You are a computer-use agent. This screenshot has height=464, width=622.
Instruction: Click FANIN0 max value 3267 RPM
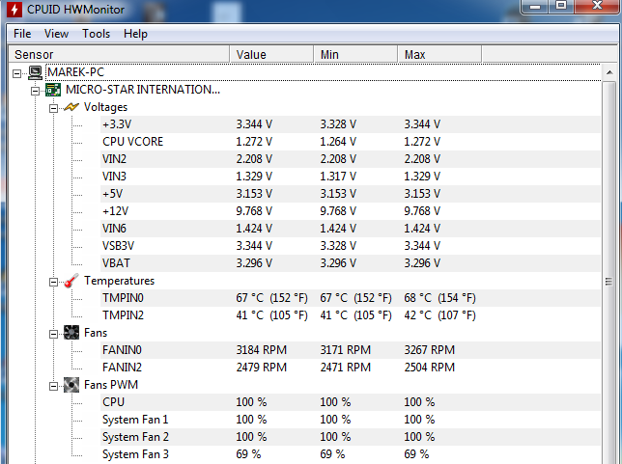(x=430, y=350)
